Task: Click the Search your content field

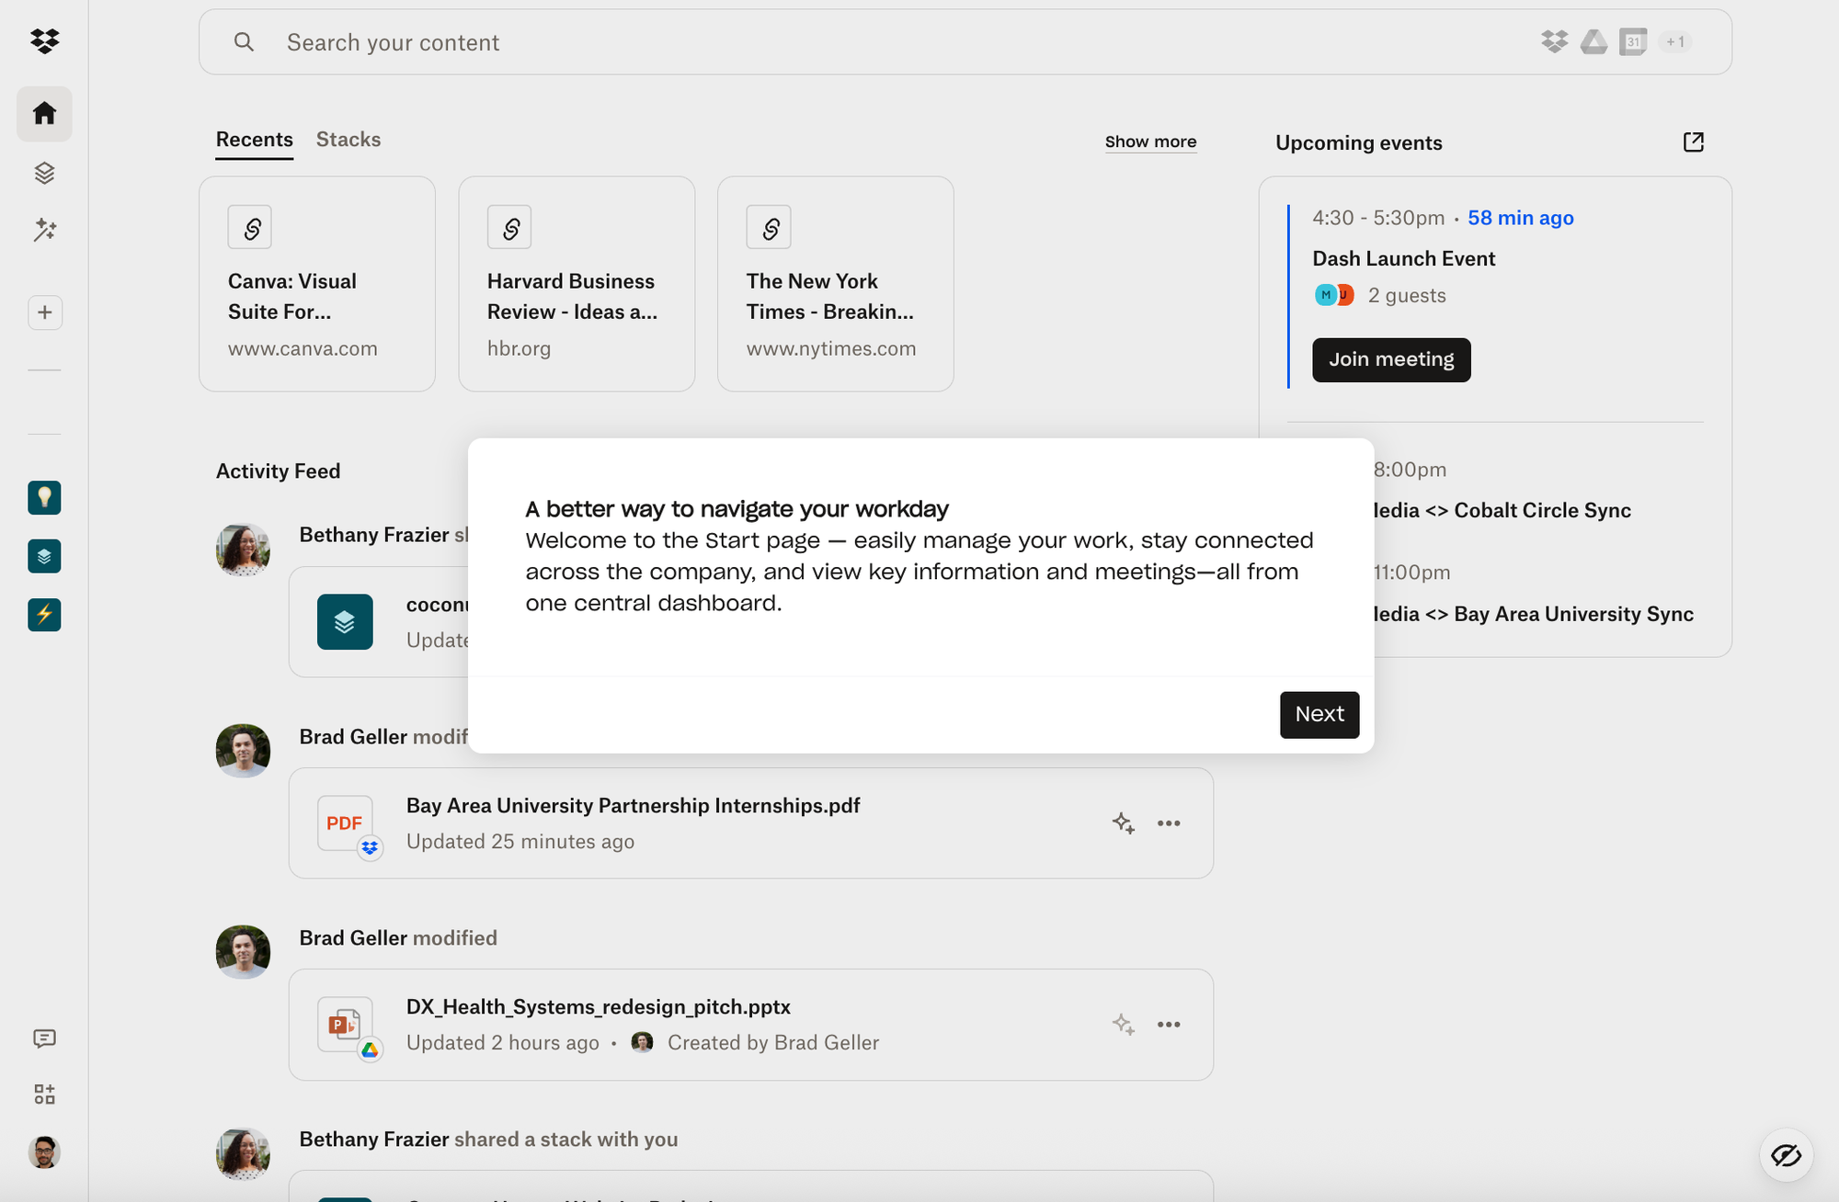Action: (828, 42)
